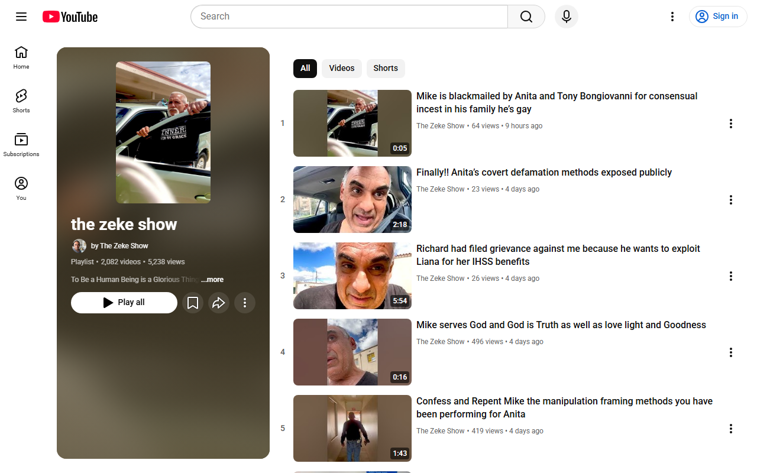Viewport: 757px width, 473px height.
Task: Click The Zeke Show under the 64 views video
Action: click(441, 126)
